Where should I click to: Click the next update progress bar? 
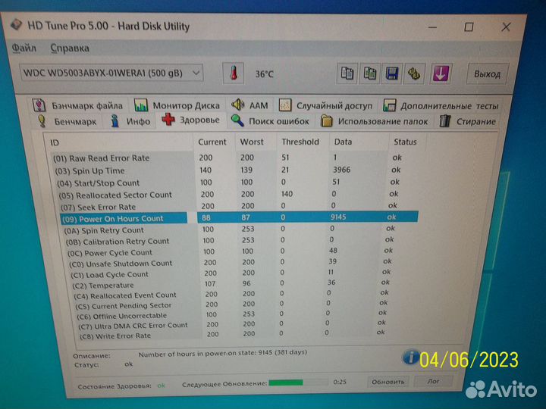(x=298, y=382)
